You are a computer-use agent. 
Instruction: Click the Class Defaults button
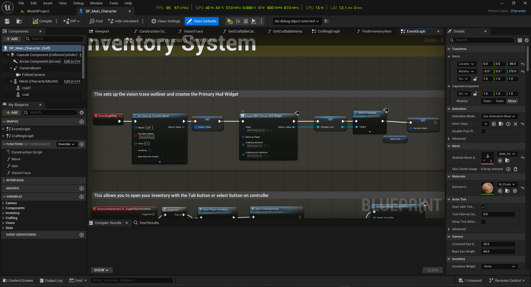pos(202,21)
